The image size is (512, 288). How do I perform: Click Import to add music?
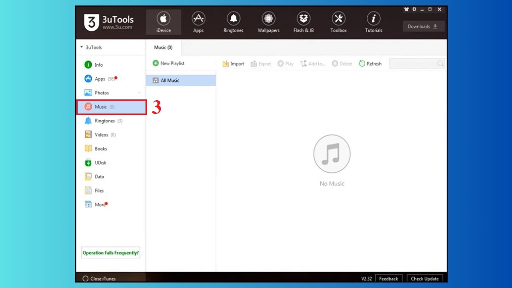point(233,64)
